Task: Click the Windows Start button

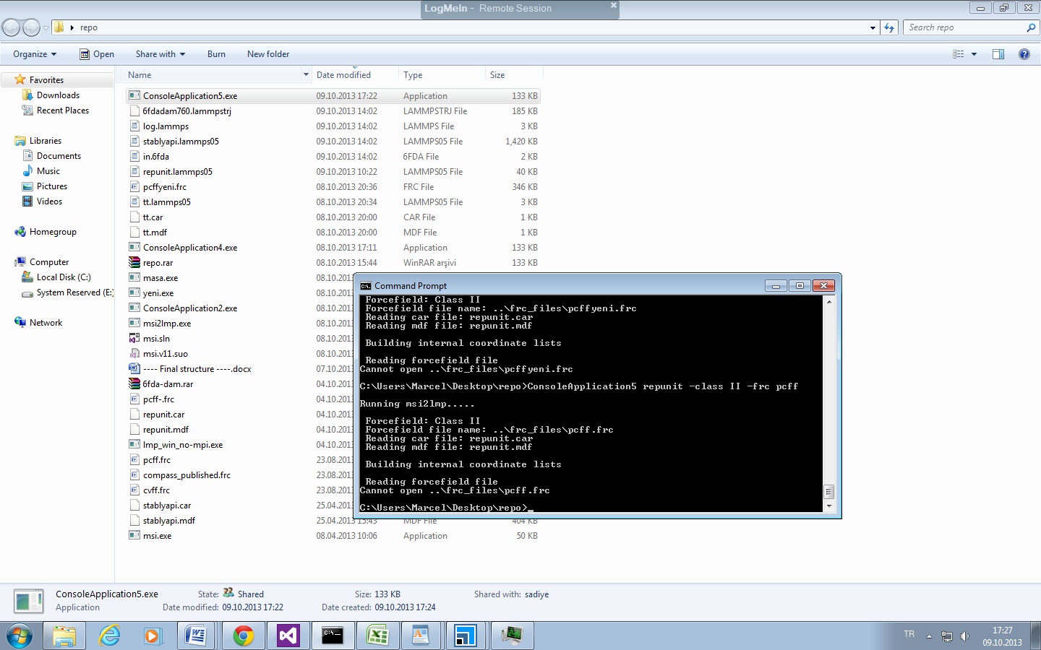Action: pos(20,636)
